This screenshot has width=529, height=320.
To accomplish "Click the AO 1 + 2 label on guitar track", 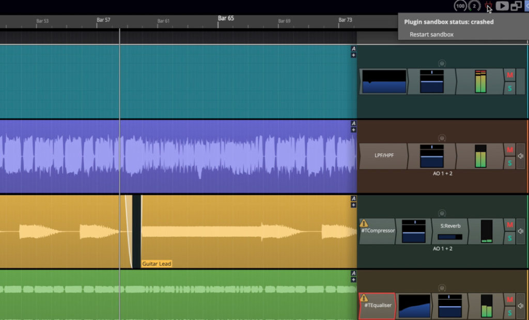I will [x=443, y=249].
